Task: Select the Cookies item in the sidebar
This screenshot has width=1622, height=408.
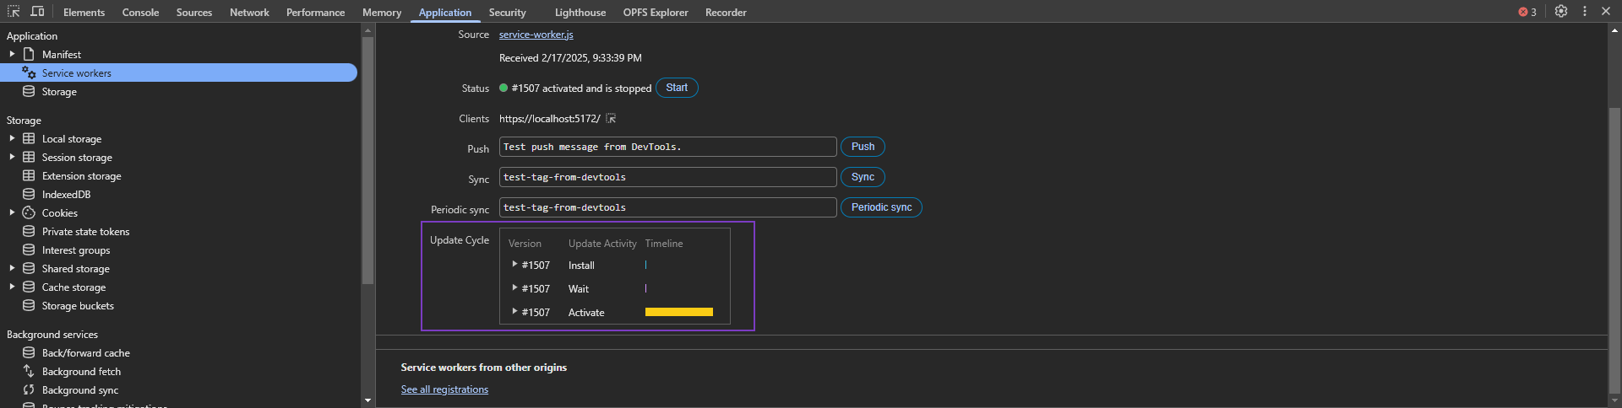Action: 59,213
